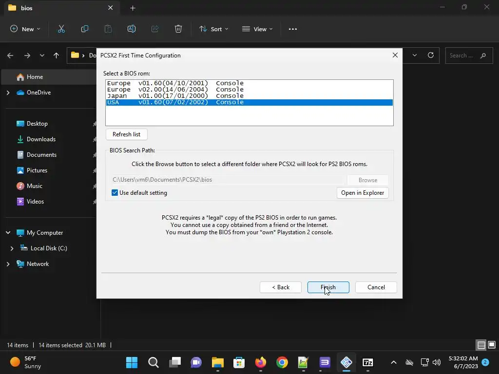Click the Share icon in Explorer toolbar
This screenshot has height=374, width=499.
click(155, 29)
